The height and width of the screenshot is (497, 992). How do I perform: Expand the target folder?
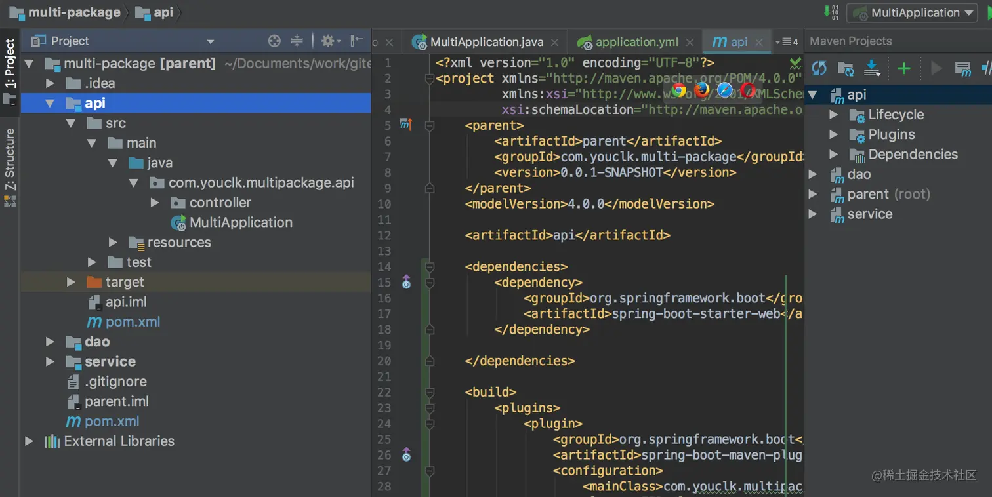[71, 282]
